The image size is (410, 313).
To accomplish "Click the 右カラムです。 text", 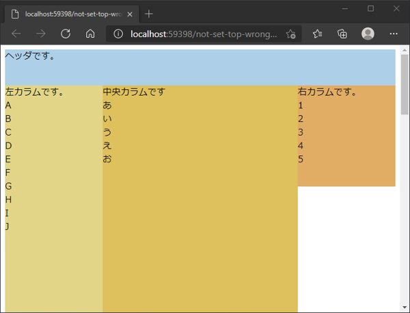I will click(327, 92).
